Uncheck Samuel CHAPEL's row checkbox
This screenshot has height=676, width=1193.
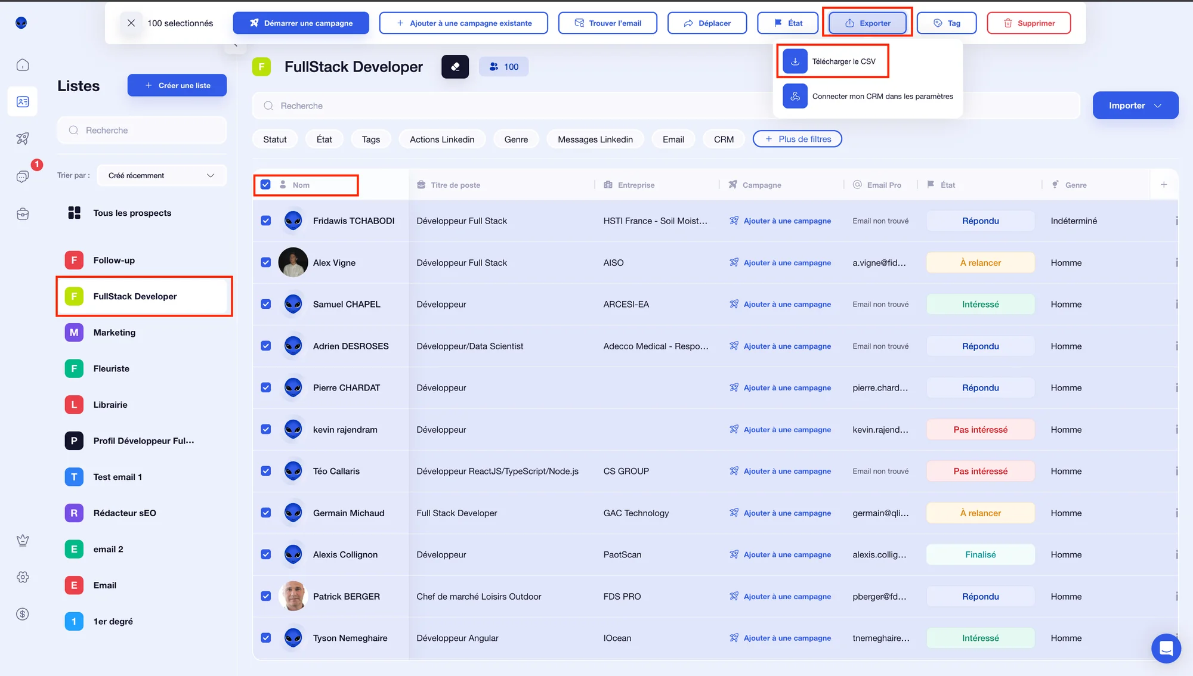click(x=266, y=304)
